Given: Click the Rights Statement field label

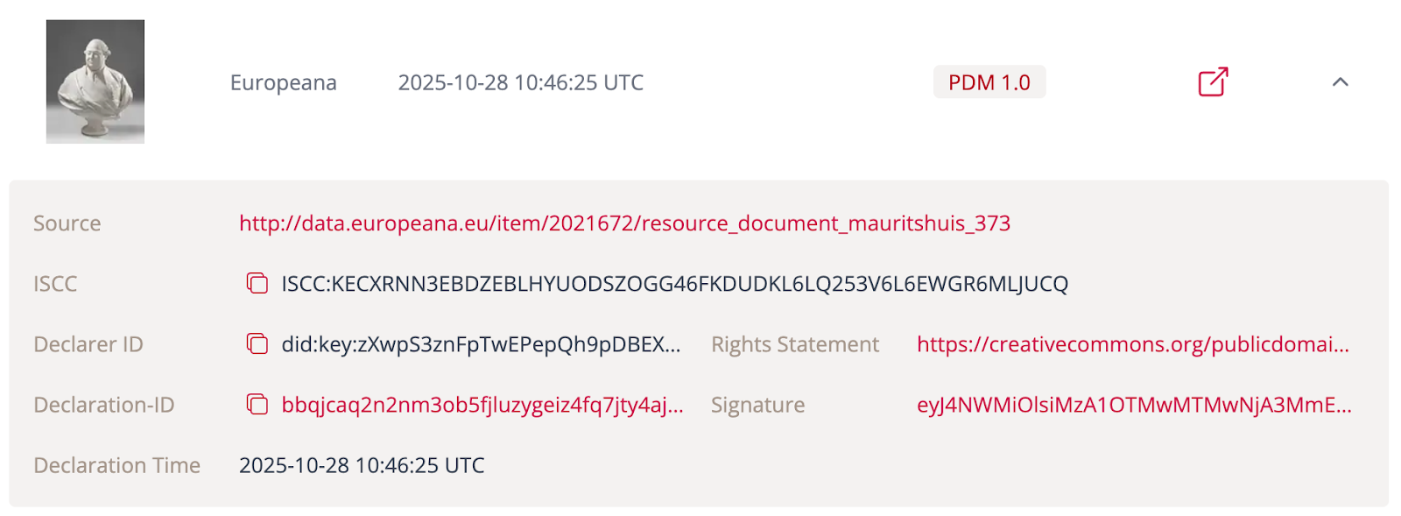Looking at the screenshot, I should pos(794,344).
